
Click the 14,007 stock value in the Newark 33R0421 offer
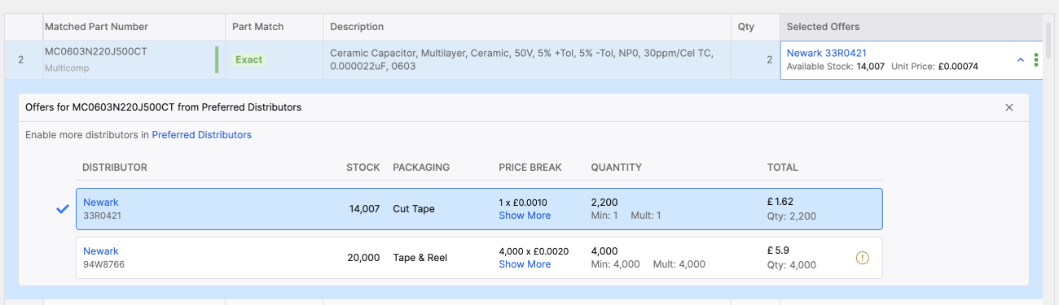(x=364, y=209)
